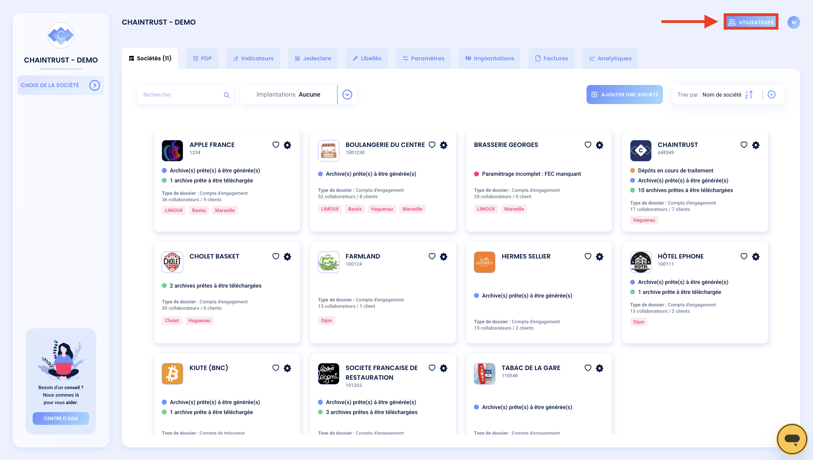Click the APPLE FRANCE logo
813x460 pixels.
click(172, 151)
